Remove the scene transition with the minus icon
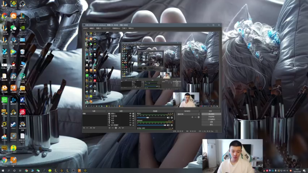 click(x=196, y=117)
